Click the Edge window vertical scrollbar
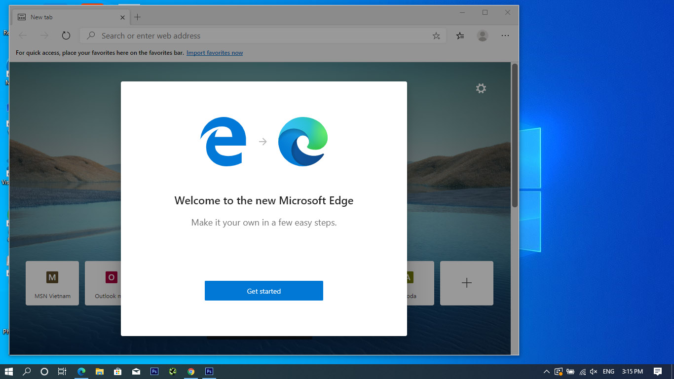674x379 pixels. click(x=515, y=136)
